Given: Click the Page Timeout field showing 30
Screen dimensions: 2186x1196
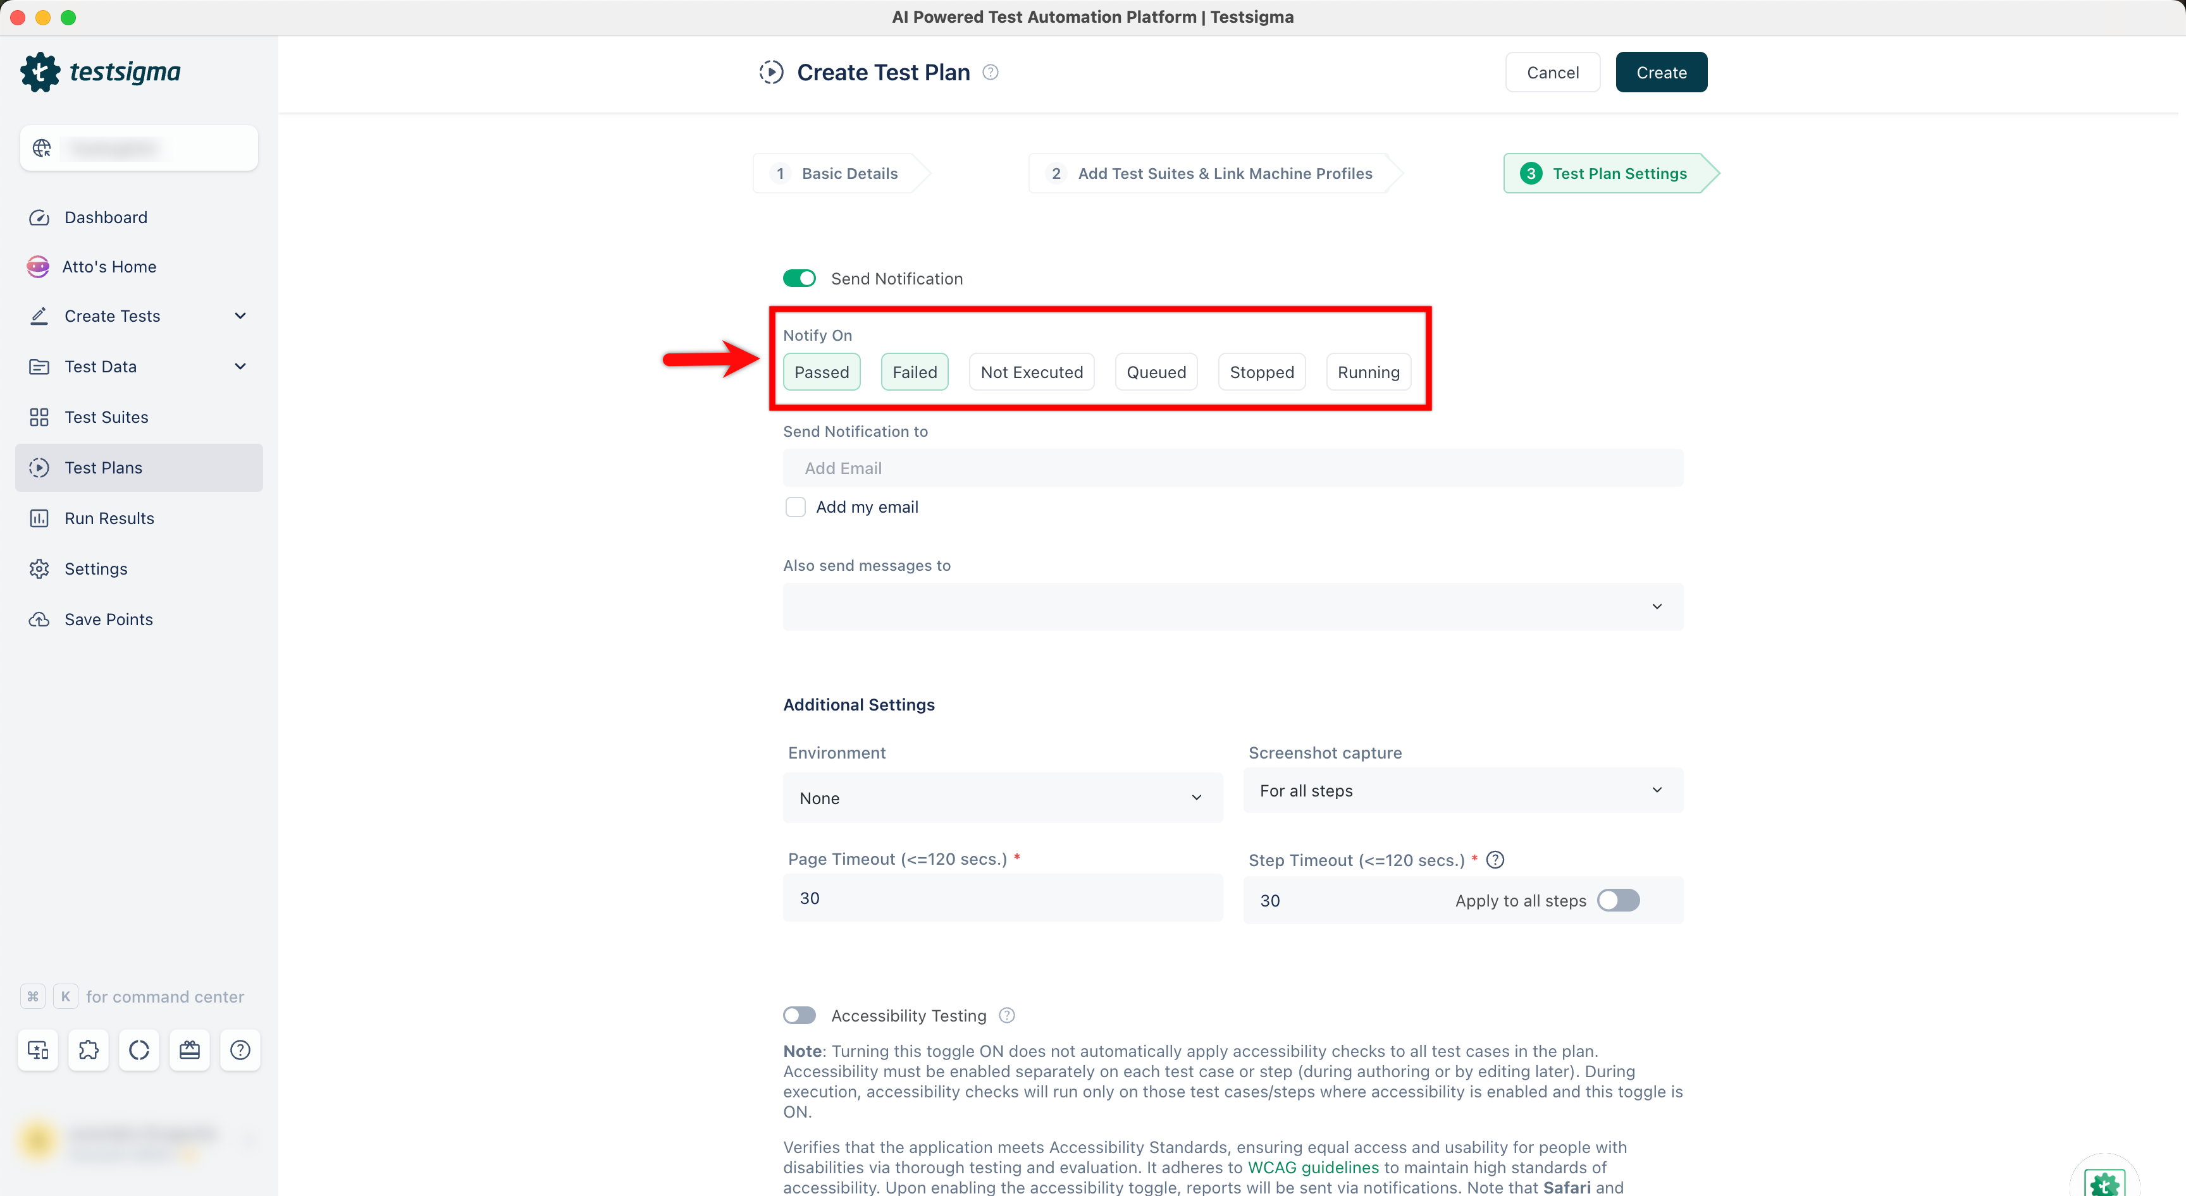Looking at the screenshot, I should pos(1002,898).
